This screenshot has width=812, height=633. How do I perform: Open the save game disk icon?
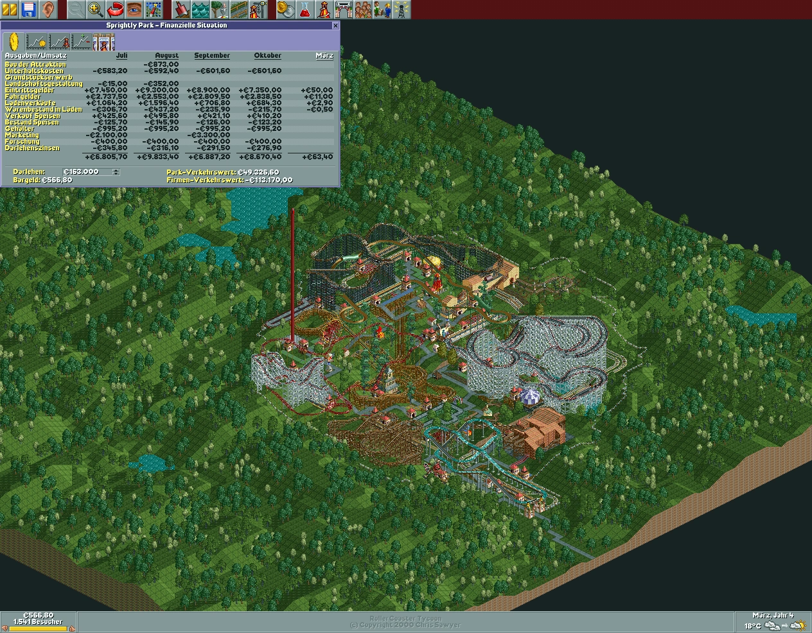pos(29,10)
